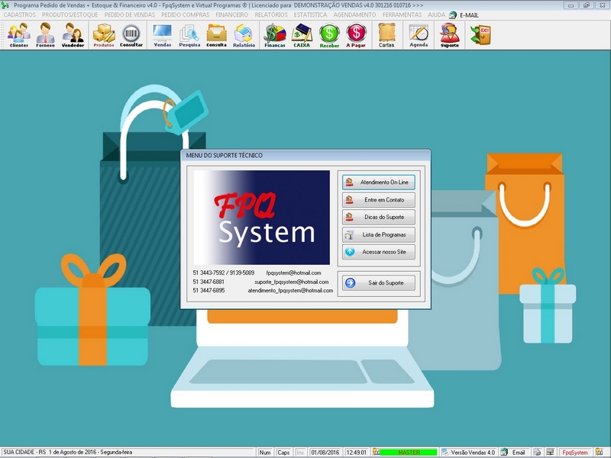Screen dimensions: 611x458
Task: Open the CAIXA cash register icon
Action: coord(302,35)
